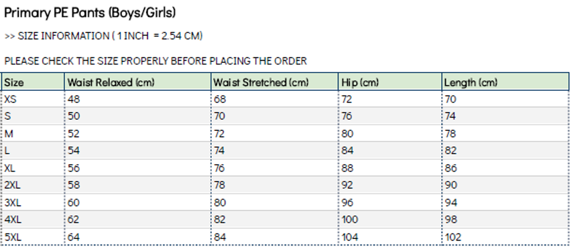572x249 pixels.
Task: Select the Waist Relaxed value for 3XL
Action: [74, 203]
